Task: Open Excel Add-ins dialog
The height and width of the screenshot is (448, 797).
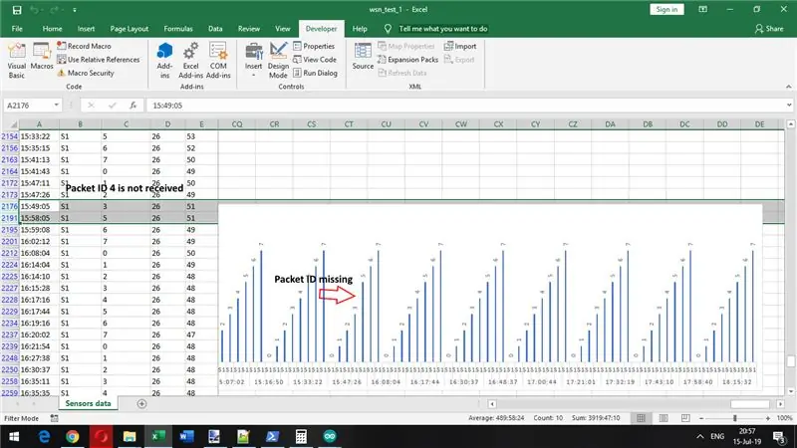Action: [x=190, y=61]
